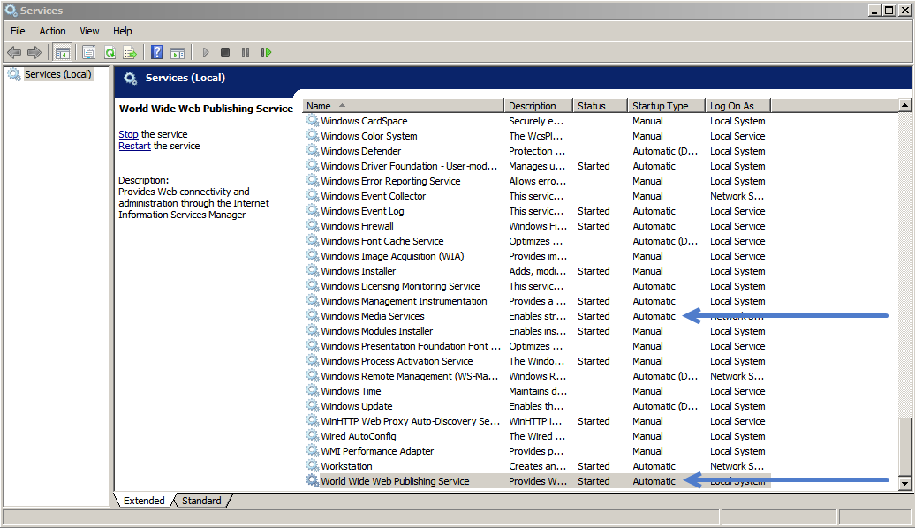Sort by the Description column header
Image resolution: width=915 pixels, height=528 pixels.
(x=538, y=106)
